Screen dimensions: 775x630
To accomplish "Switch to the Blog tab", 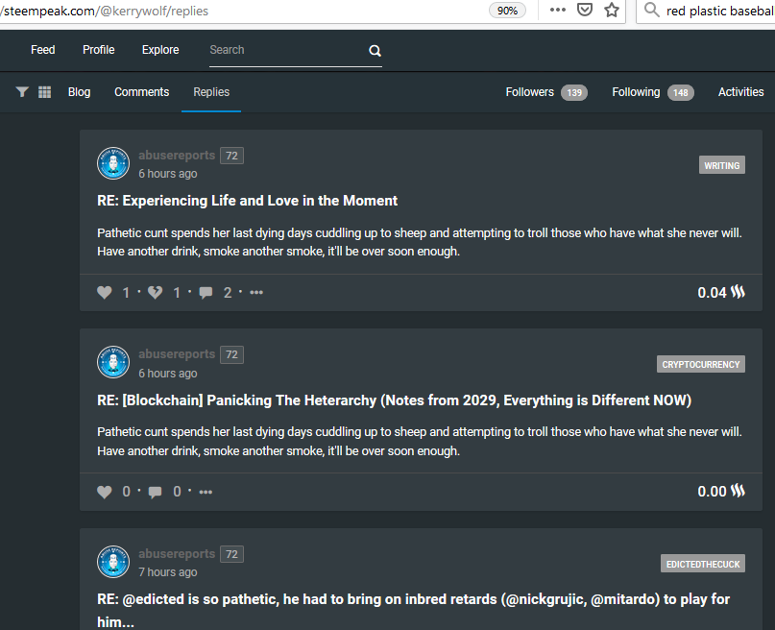I will click(79, 92).
